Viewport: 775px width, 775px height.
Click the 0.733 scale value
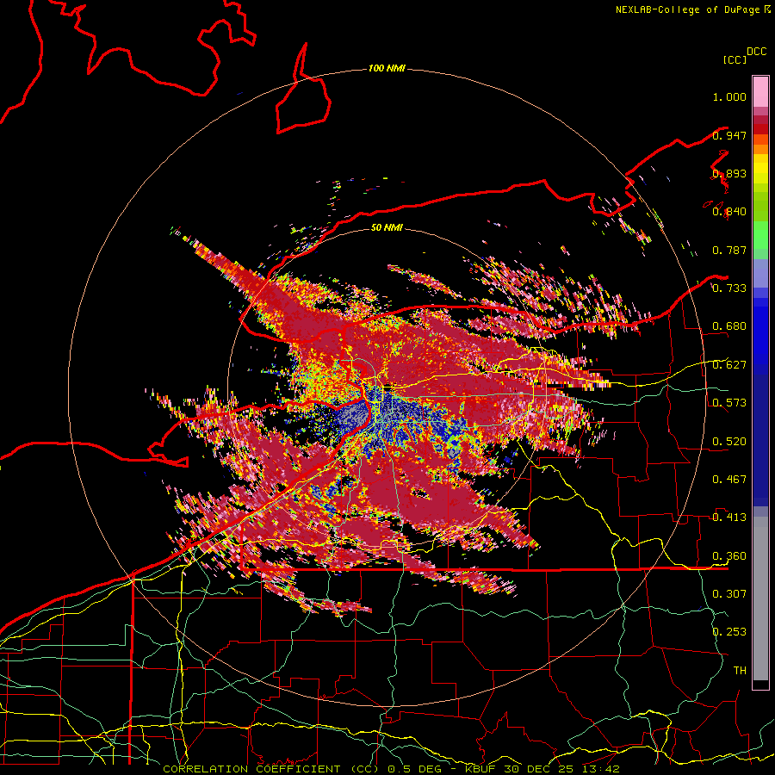pos(729,288)
